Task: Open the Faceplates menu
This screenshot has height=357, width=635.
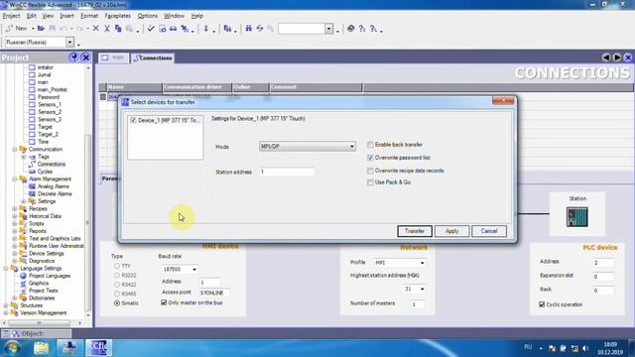Action: (x=117, y=16)
